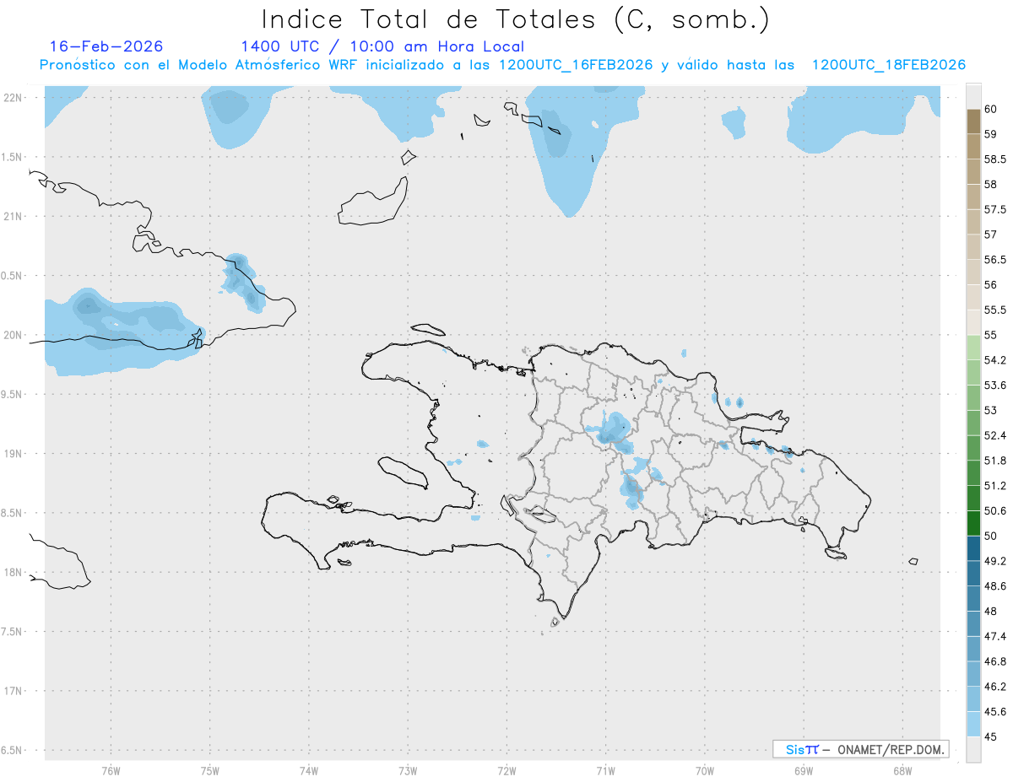Screen dimensions: 1013x782
Task: Click the '1400 UTC / 10:00 am Hora Local' time text
Action: (x=382, y=46)
